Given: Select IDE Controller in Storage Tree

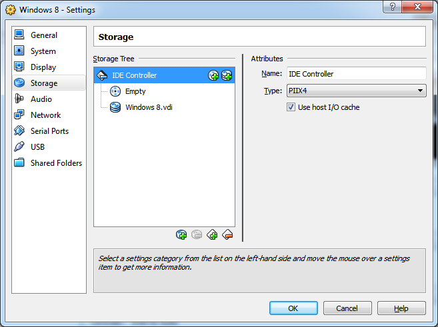Looking at the screenshot, I should (134, 75).
